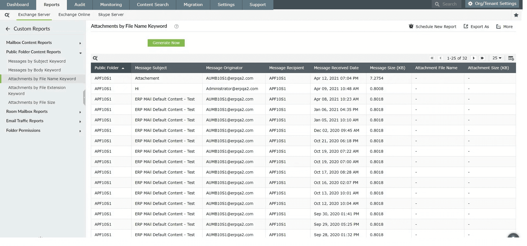This screenshot has width=527, height=246.
Task: Sort by the Public Folder column header
Action: (107, 68)
